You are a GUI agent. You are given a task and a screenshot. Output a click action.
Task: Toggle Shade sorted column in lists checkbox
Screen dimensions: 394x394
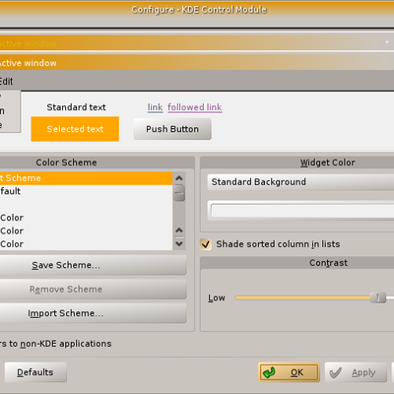coord(206,244)
